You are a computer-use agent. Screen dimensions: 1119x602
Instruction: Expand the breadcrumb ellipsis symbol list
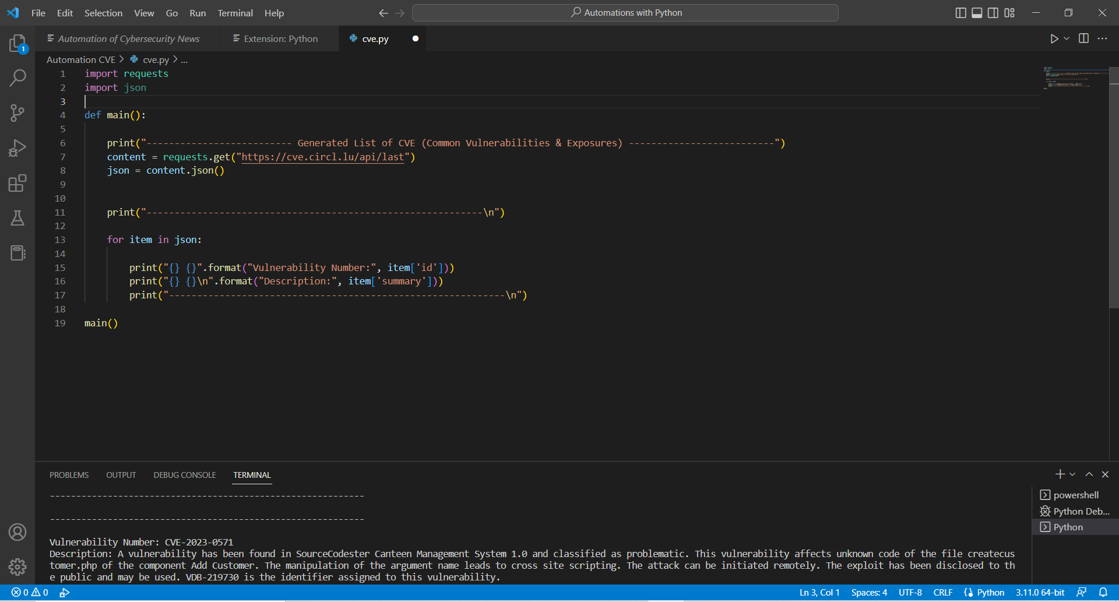pyautogui.click(x=184, y=59)
